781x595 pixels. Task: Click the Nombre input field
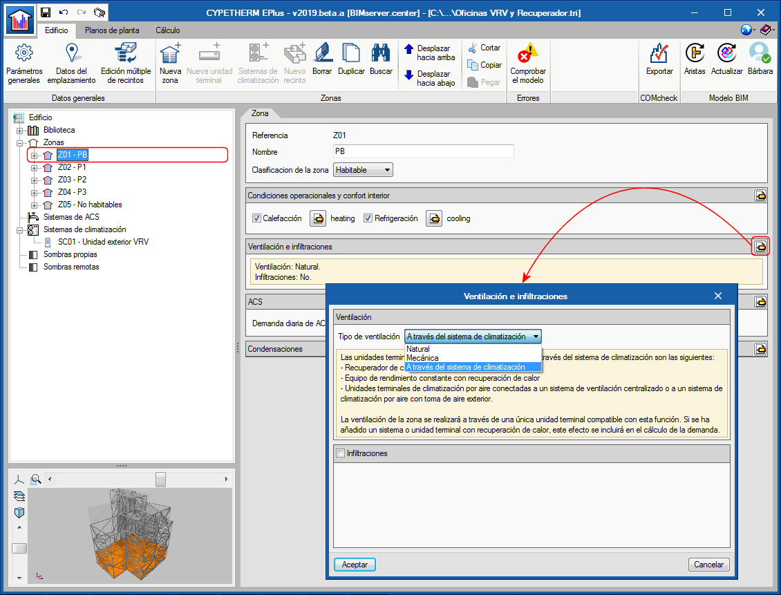(x=424, y=151)
